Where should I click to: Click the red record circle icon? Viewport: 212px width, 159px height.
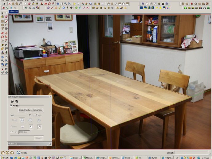pos(4,8)
